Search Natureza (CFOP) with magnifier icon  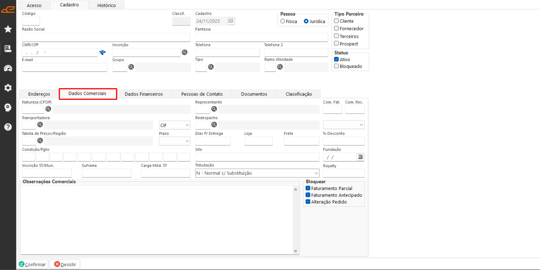coord(48,109)
